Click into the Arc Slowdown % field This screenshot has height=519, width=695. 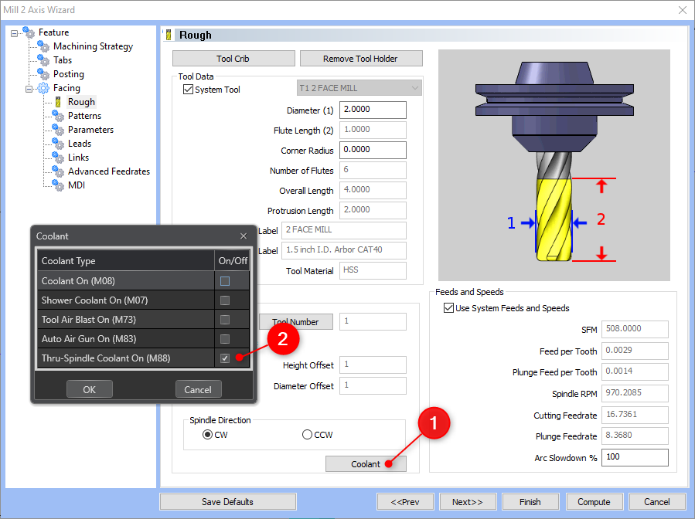pyautogui.click(x=635, y=457)
